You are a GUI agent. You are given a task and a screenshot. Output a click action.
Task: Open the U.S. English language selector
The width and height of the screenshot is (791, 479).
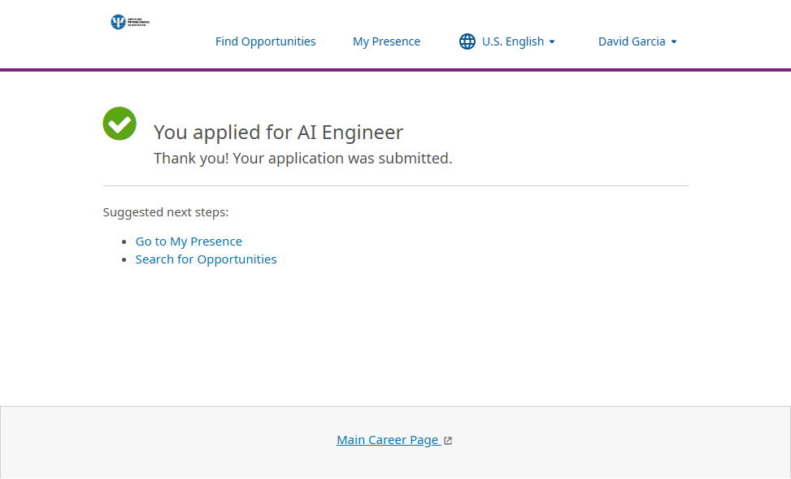(512, 41)
